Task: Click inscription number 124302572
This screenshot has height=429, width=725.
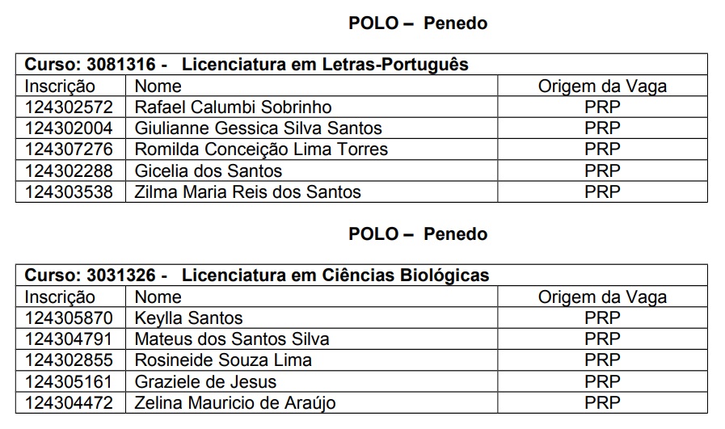Action: click(x=69, y=107)
